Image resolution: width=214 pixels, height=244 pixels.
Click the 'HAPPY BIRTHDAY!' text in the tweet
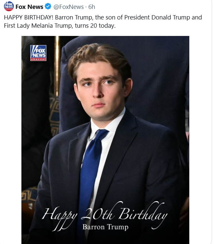(x=29, y=17)
